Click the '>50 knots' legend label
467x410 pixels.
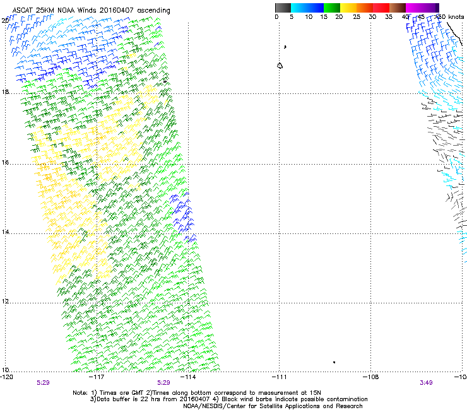pyautogui.click(x=449, y=17)
